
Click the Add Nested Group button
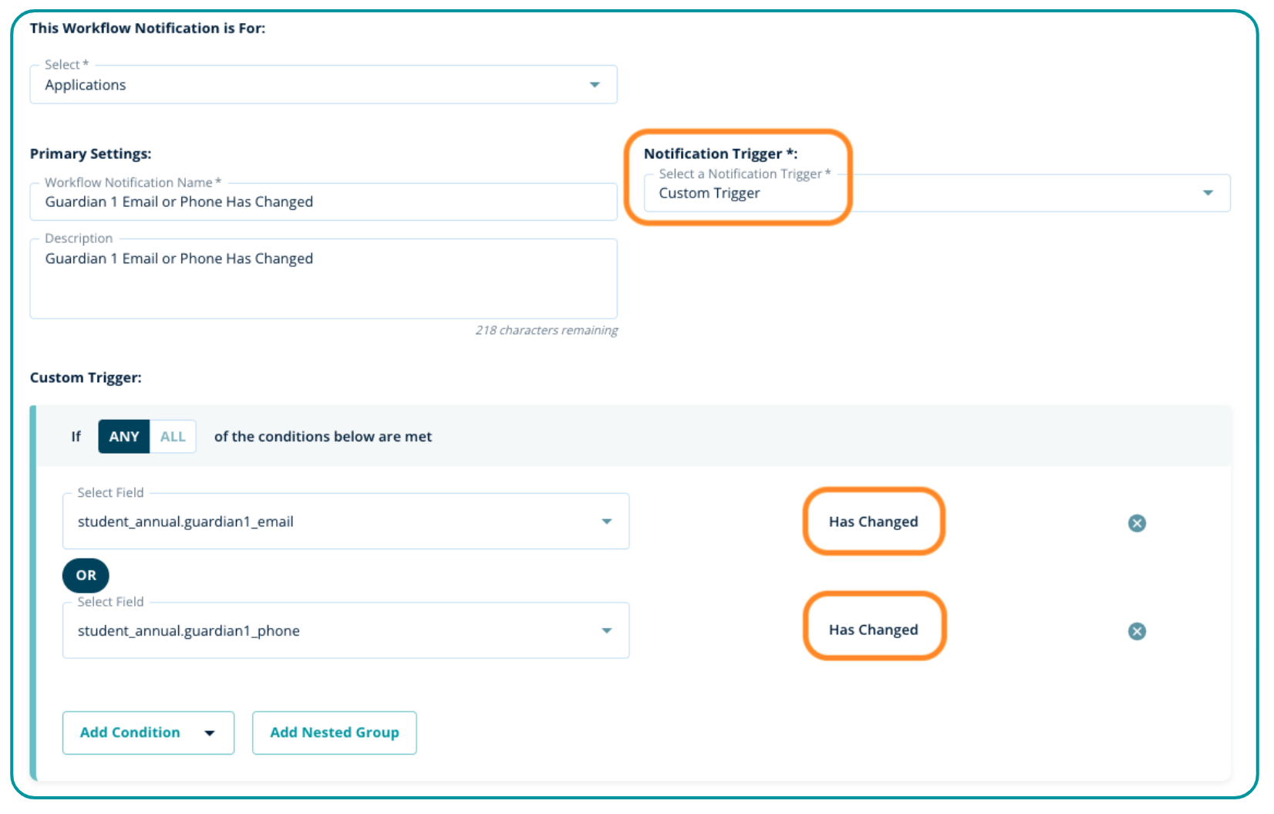point(334,733)
